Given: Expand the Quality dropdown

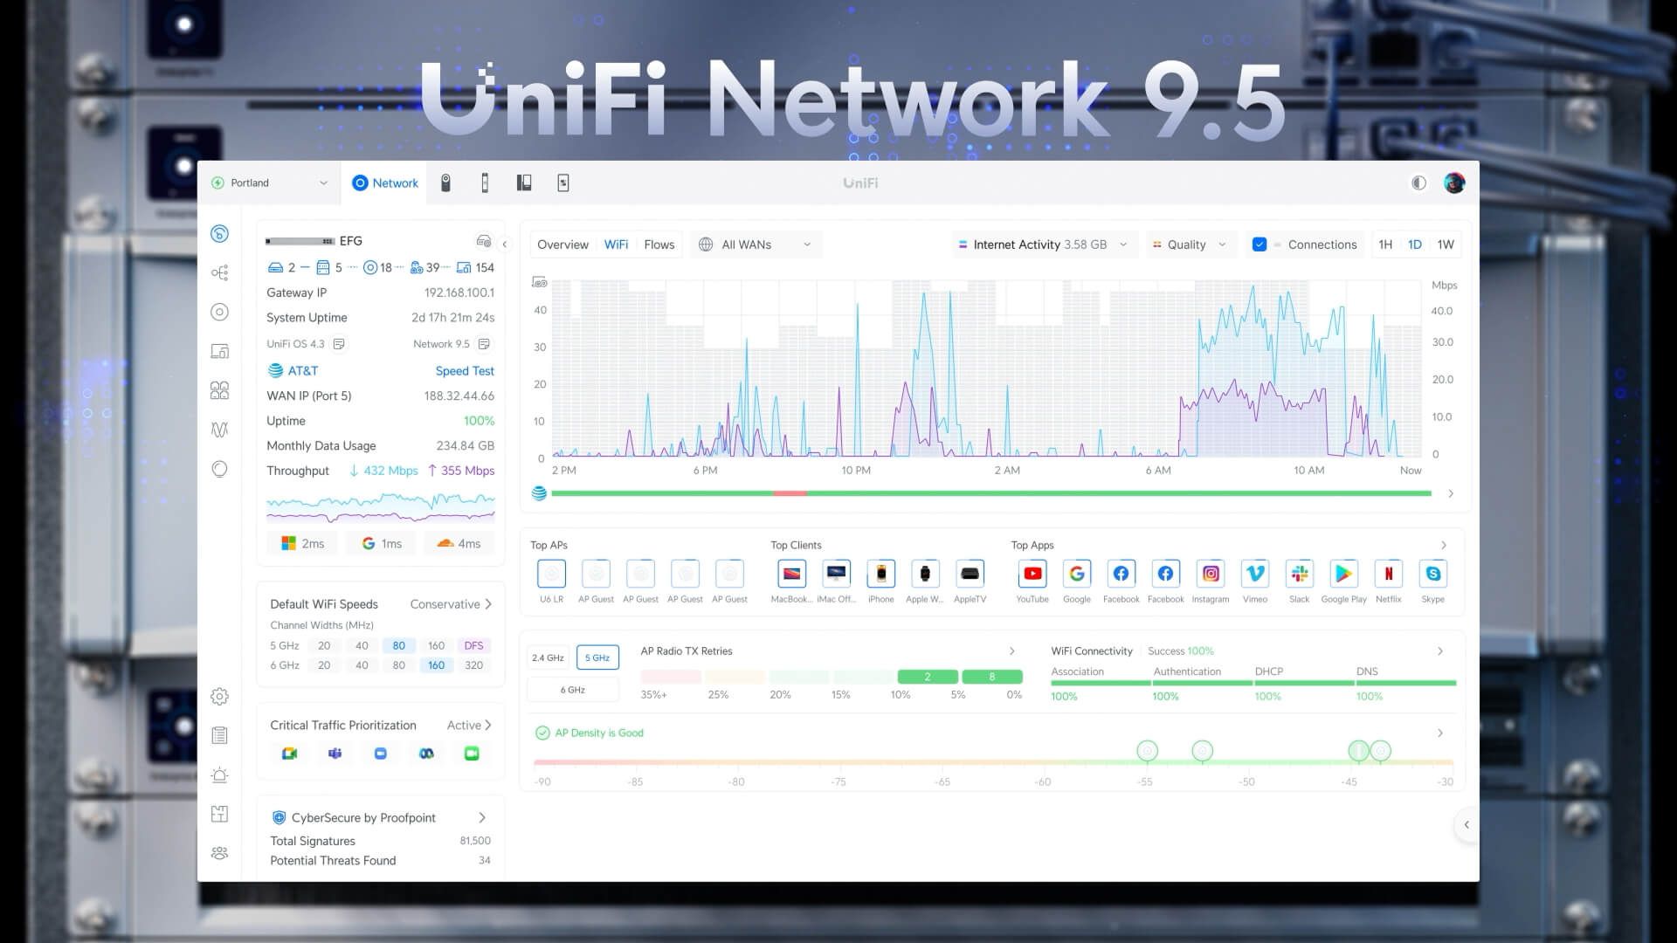Looking at the screenshot, I should [x=1190, y=244].
